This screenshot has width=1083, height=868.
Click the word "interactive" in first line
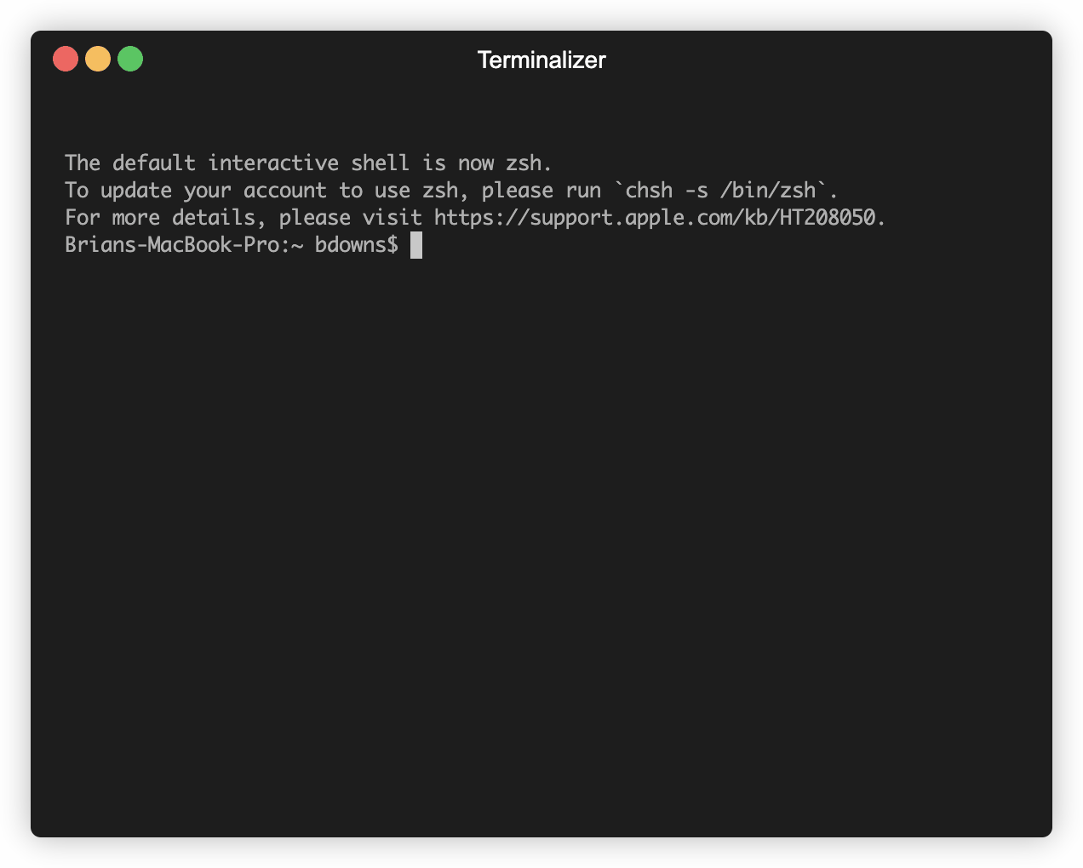pyautogui.click(x=273, y=163)
